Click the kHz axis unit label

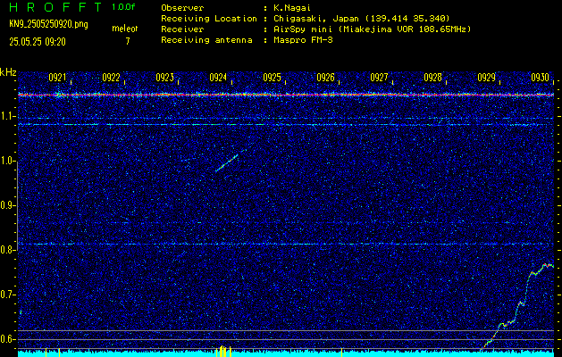(8, 72)
